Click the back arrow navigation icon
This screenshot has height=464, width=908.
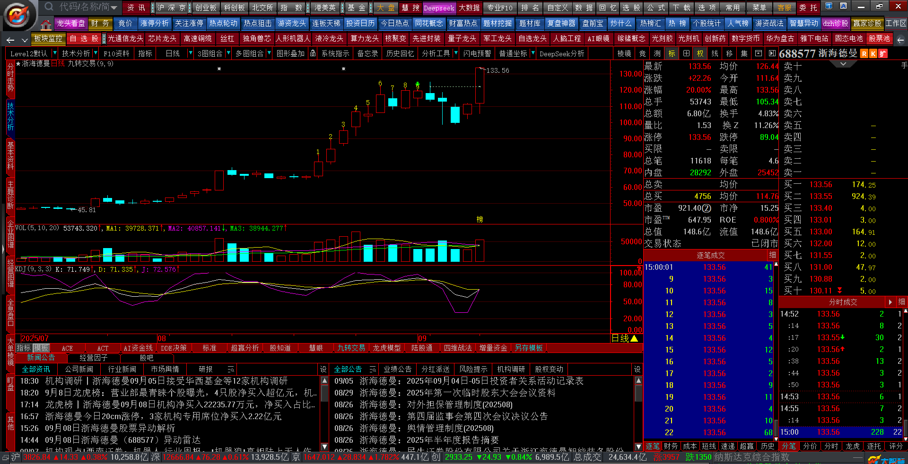[11, 40]
